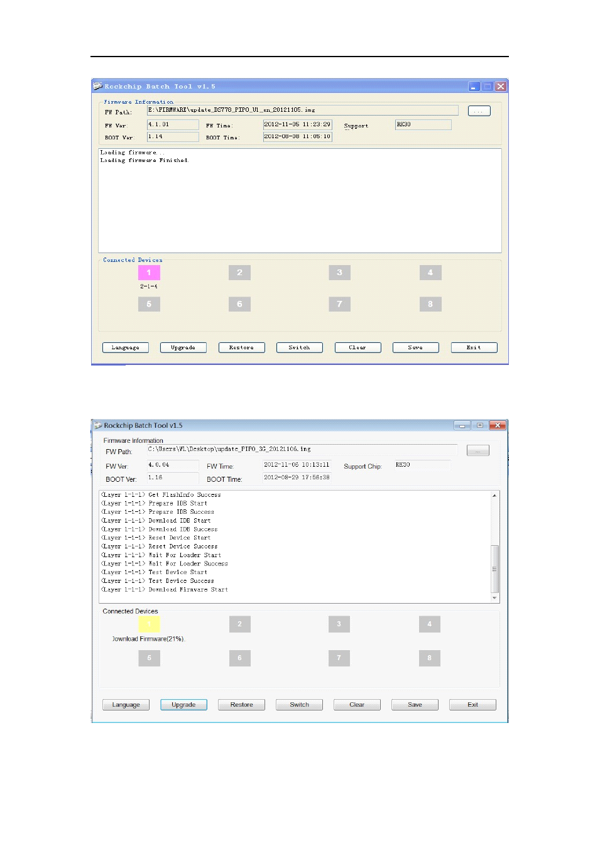The height and width of the screenshot is (848, 600).
Task: Click the BOOT Time field 2012-08-29 17:56:38
Action: coord(297,477)
